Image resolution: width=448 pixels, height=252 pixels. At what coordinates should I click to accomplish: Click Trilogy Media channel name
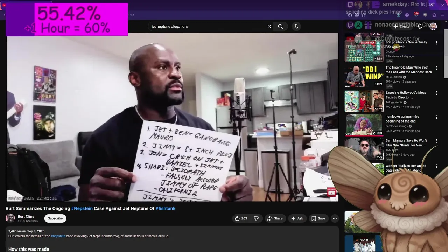pos(394,102)
